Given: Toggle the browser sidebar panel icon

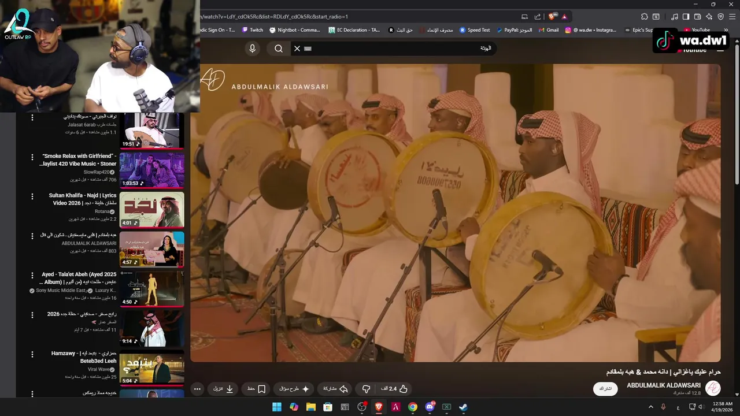Looking at the screenshot, I should coord(686,17).
